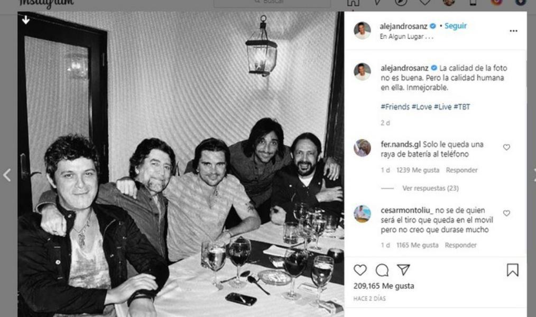The height and width of the screenshot is (317, 536).
Task: Open the Instagram home icon in top bar
Action: pyautogui.click(x=353, y=3)
